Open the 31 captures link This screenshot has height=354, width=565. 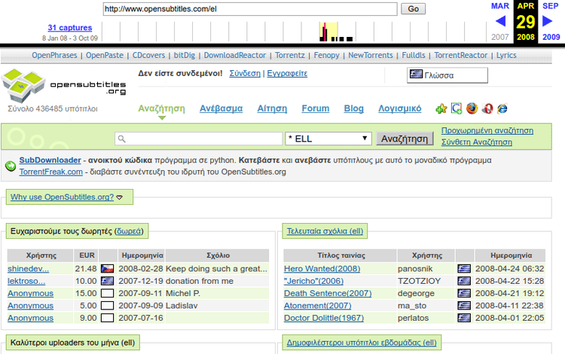click(70, 27)
